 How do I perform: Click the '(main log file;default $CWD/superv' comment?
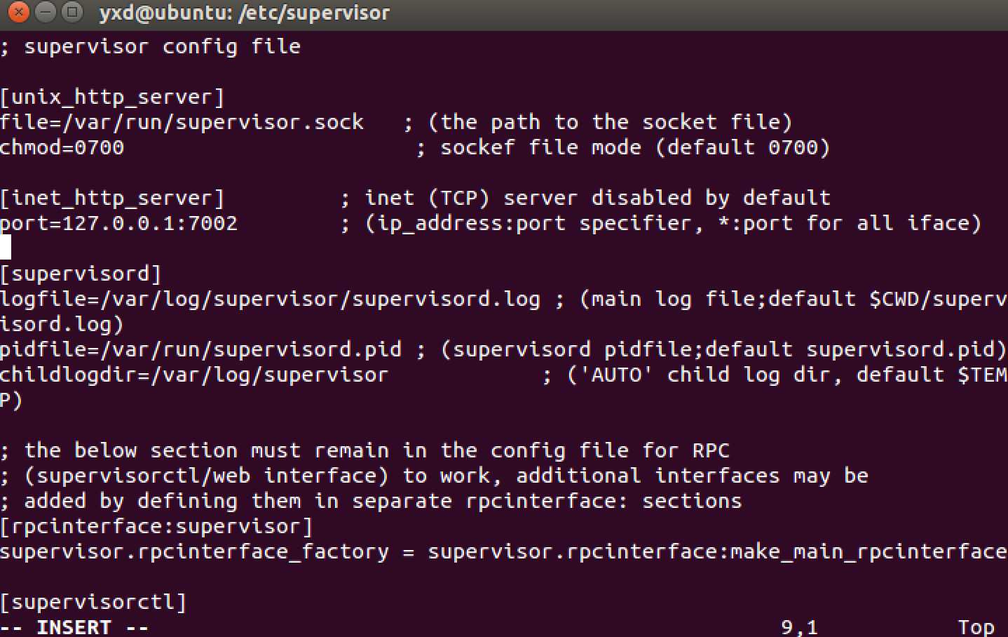click(x=794, y=299)
